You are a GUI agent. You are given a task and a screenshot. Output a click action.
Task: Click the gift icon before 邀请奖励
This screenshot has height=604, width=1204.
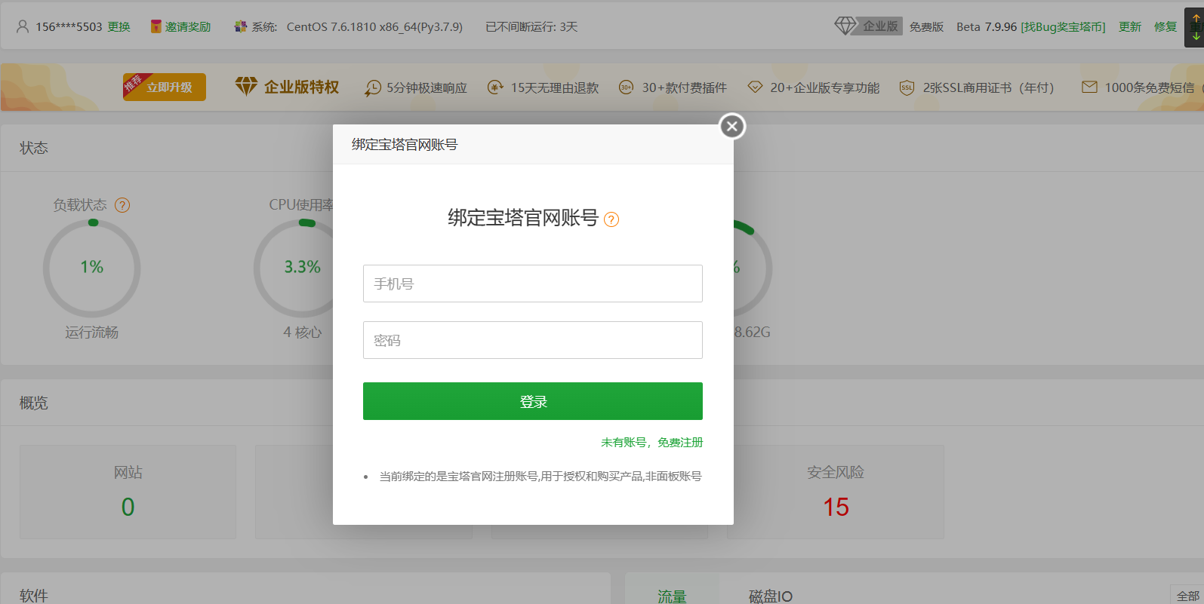pos(156,26)
